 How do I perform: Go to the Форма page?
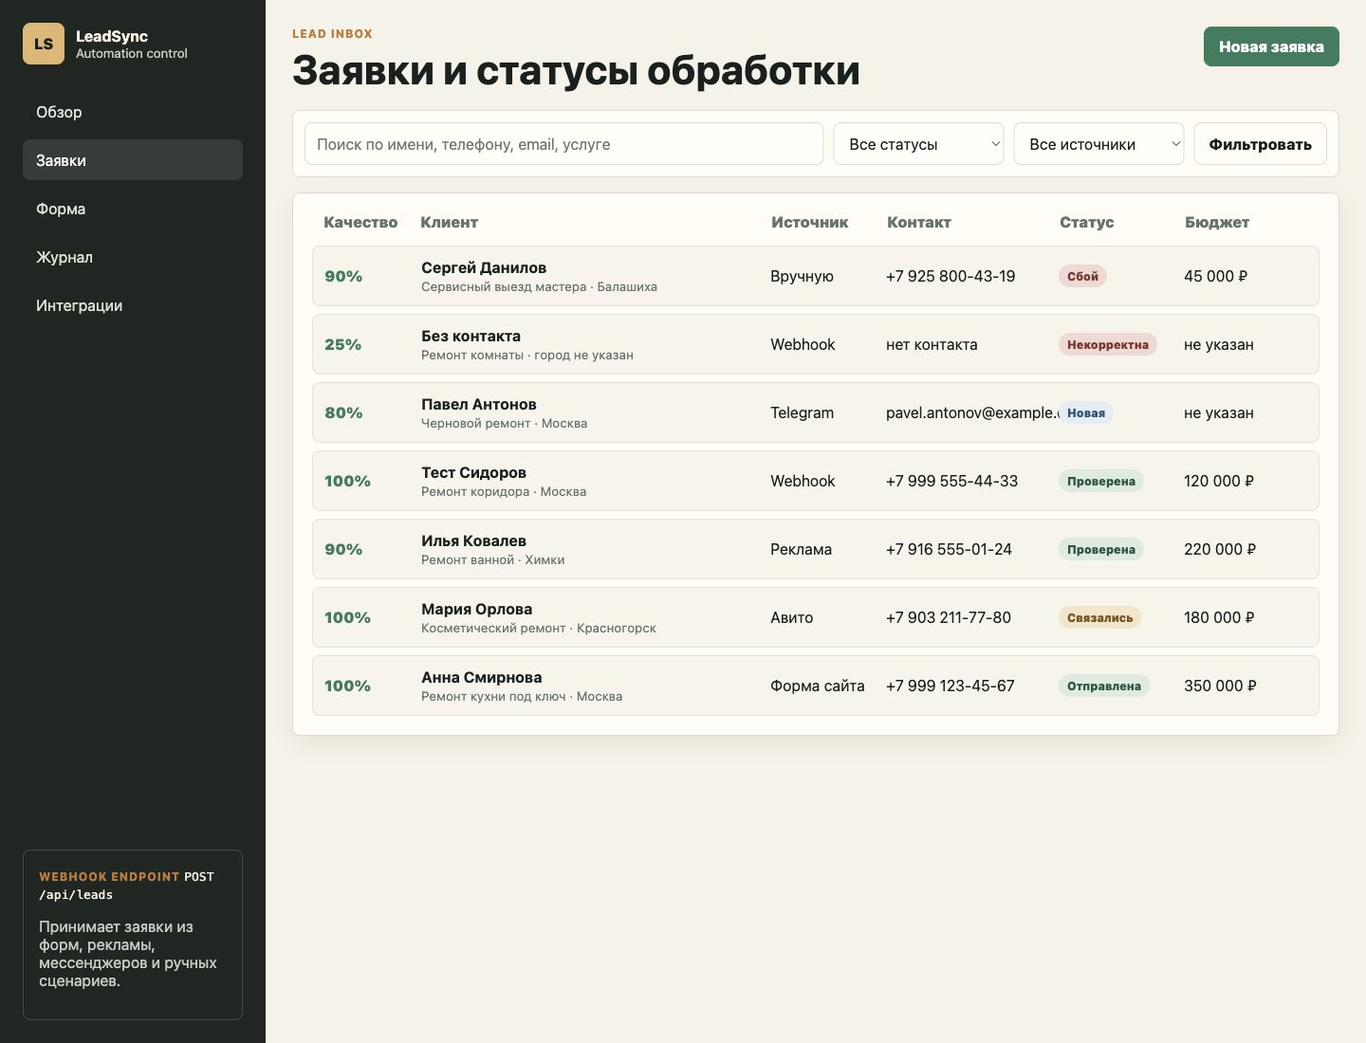click(x=133, y=209)
